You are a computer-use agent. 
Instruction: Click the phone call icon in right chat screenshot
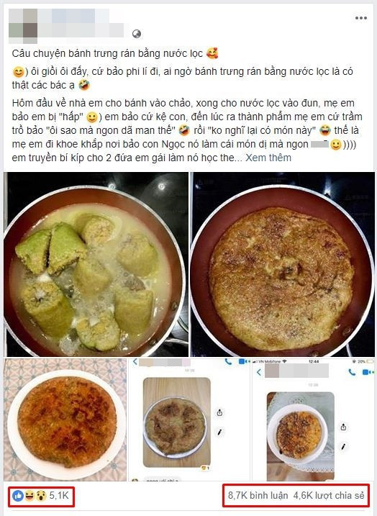click(x=352, y=372)
